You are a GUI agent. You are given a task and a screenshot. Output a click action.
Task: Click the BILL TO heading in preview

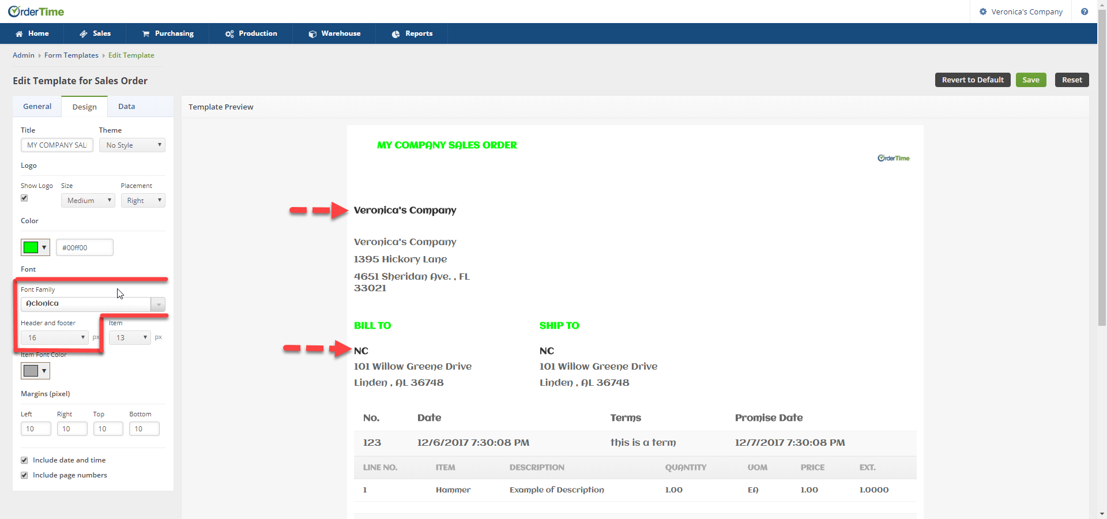372,326
